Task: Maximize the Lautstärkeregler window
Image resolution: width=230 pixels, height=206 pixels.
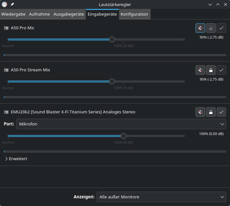Action: click(218, 4)
